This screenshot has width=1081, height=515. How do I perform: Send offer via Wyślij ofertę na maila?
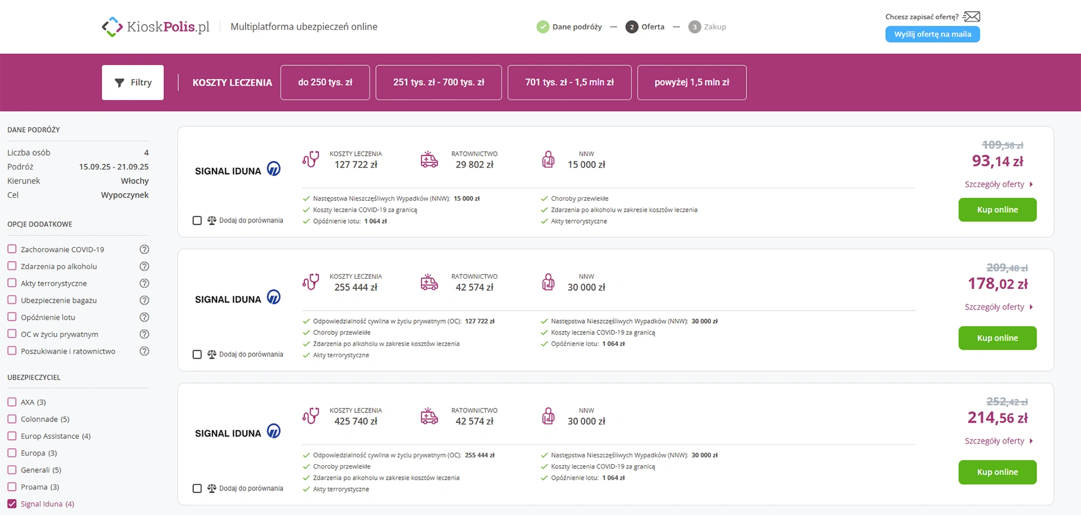pyautogui.click(x=933, y=34)
